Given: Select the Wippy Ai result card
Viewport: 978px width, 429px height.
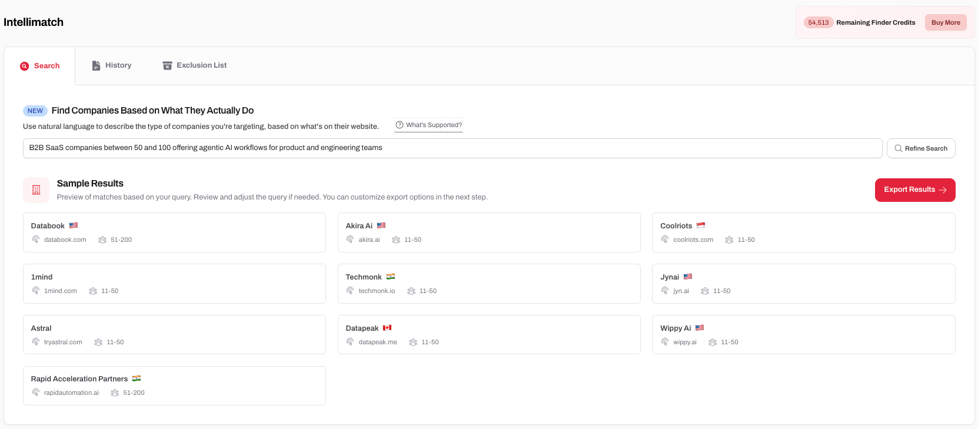Looking at the screenshot, I should 803,334.
